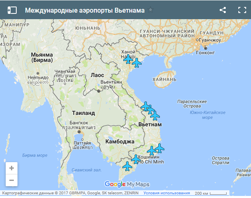Screen dimensions: 251x198
Task: Zoom out with the minus button
Action: 11,180
